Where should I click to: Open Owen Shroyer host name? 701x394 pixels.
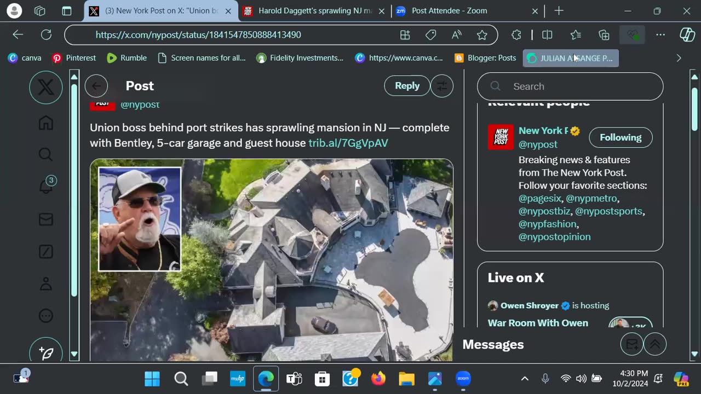coord(530,305)
